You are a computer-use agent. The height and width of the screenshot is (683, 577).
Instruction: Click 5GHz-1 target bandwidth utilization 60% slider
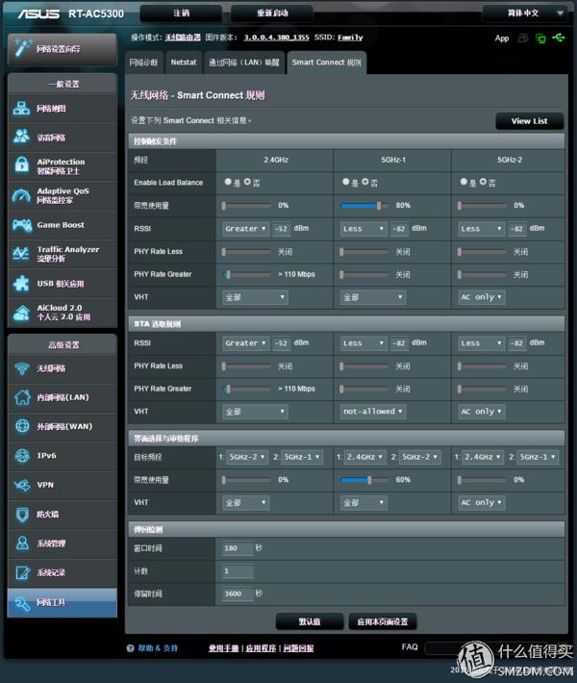pos(364,480)
